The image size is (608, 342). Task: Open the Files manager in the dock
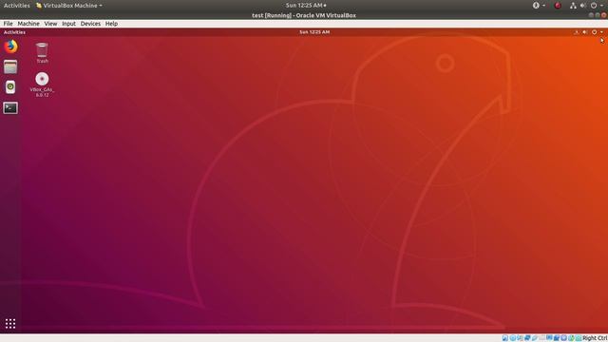pos(10,66)
